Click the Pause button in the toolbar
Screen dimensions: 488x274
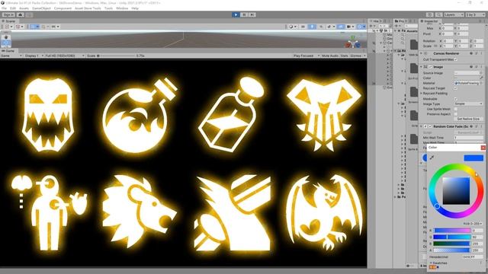tap(244, 14)
